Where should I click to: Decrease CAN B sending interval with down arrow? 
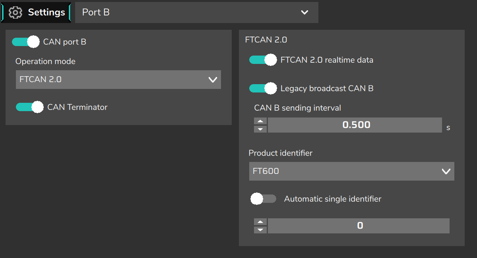pyautogui.click(x=260, y=129)
